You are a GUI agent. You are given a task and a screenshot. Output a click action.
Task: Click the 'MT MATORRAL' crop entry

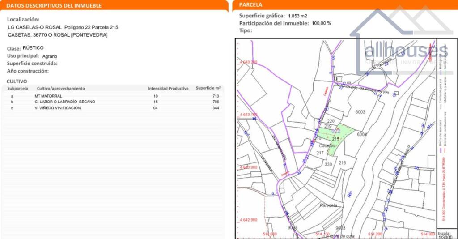pyautogui.click(x=48, y=96)
